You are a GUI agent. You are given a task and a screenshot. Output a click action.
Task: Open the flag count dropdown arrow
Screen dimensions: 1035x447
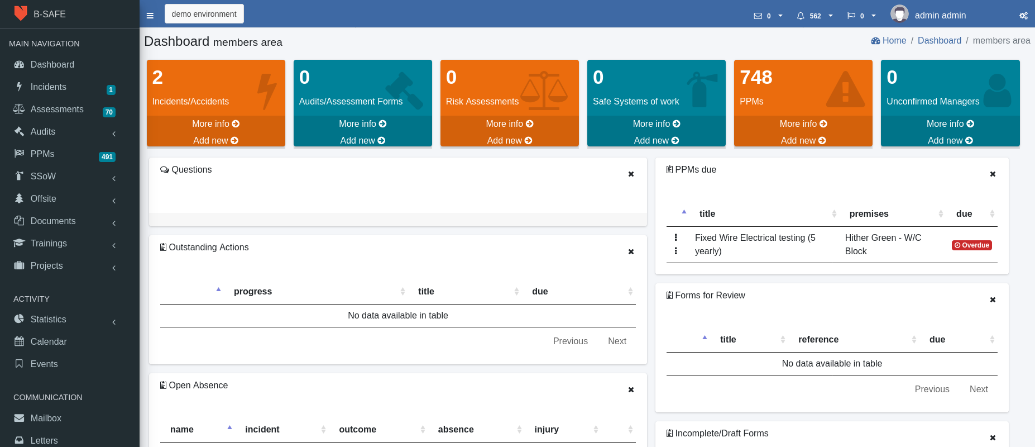click(x=874, y=16)
